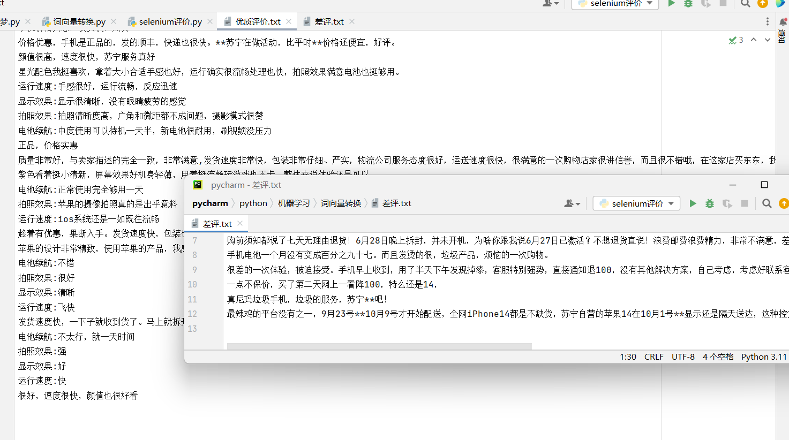Open the notifications bell in right sidebar

click(783, 21)
